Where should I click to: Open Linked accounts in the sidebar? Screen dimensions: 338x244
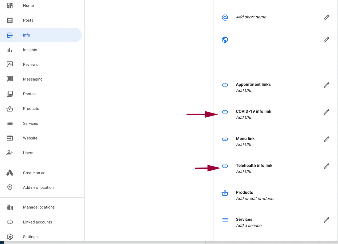pyautogui.click(x=37, y=222)
